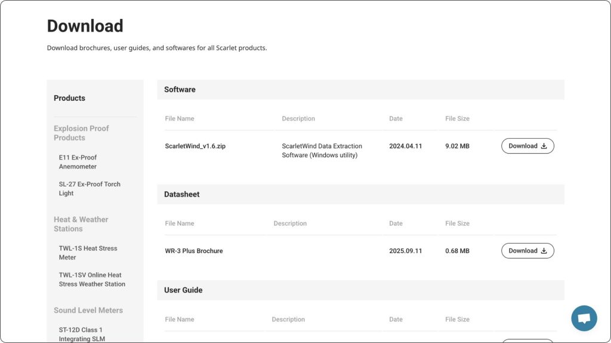
Task: Click the Heat & Weather Stations category
Action: (81, 224)
